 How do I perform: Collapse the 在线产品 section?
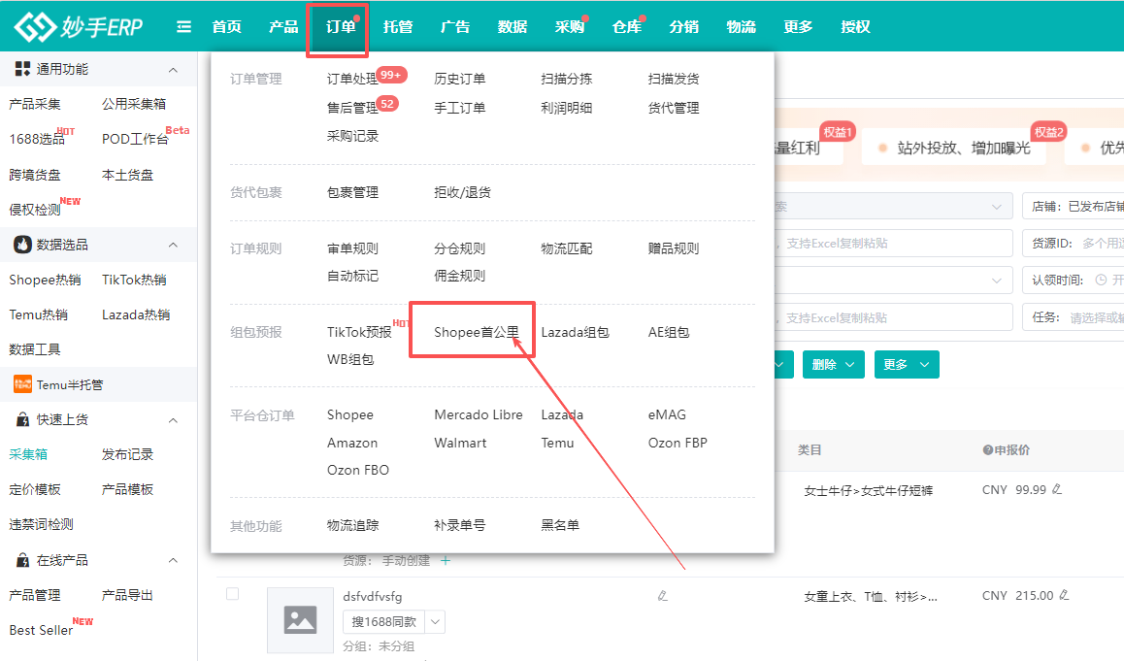(173, 560)
